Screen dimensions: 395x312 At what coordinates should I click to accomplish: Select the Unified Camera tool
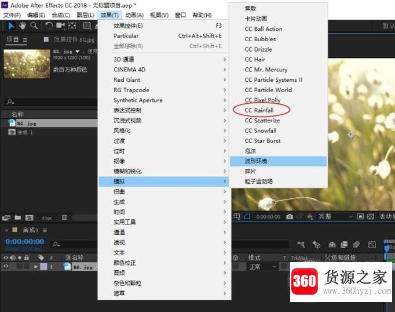click(x=60, y=26)
